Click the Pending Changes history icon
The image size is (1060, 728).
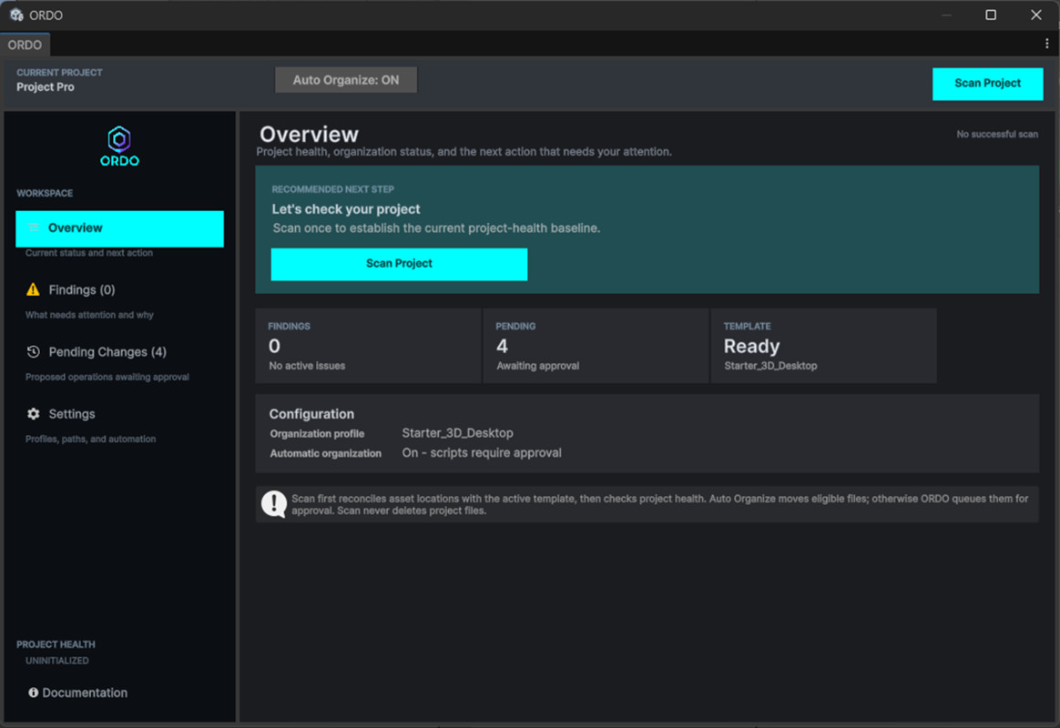click(33, 352)
